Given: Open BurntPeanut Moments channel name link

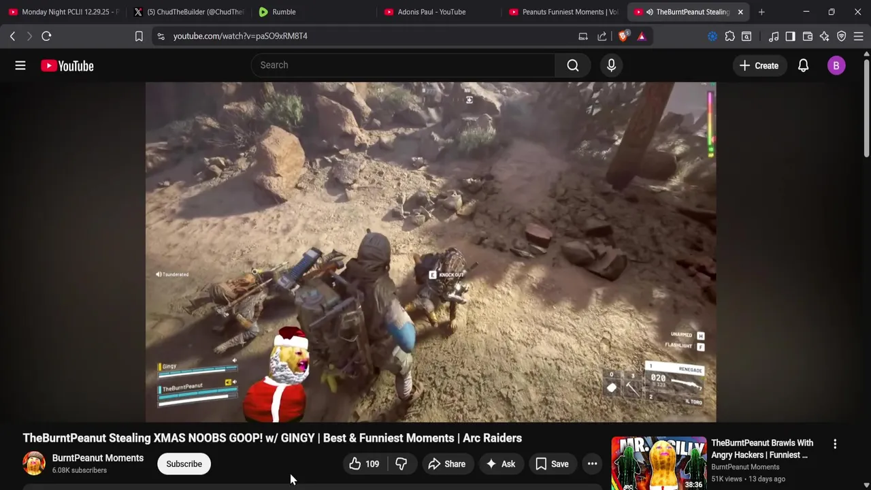Looking at the screenshot, I should [98, 458].
